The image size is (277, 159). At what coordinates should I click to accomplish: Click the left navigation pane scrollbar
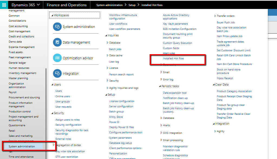46,108
